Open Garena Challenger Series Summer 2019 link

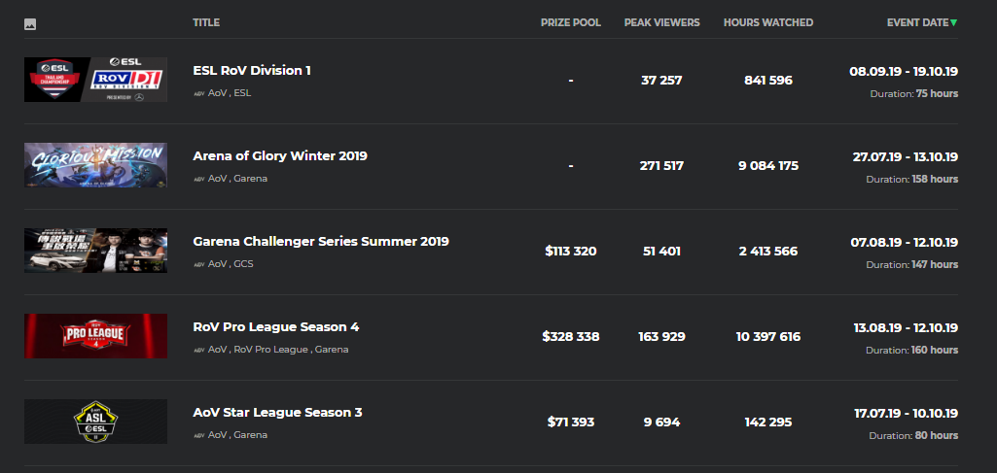click(321, 242)
